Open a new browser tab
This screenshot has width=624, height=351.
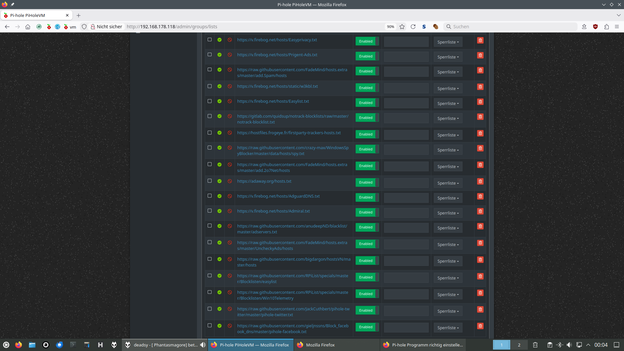[x=78, y=15]
